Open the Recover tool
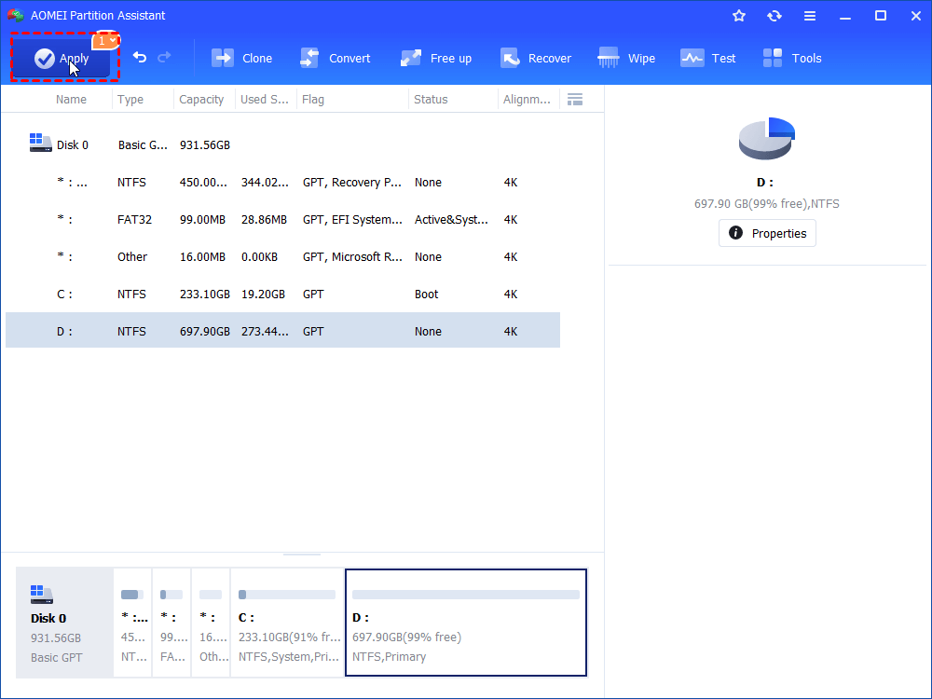 click(536, 58)
